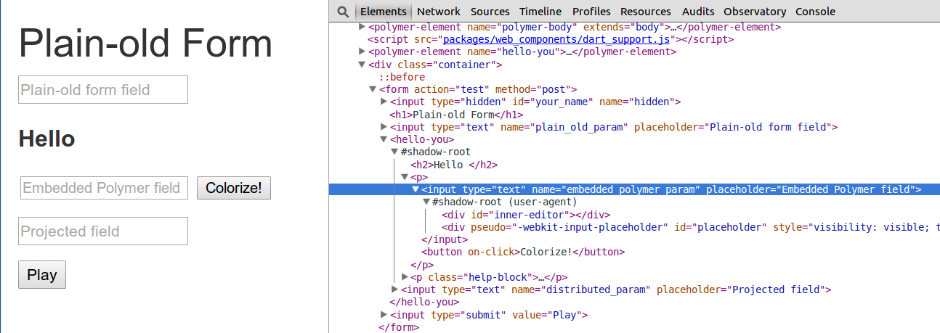The height and width of the screenshot is (333, 940).
Task: Open the Profiles tab
Action: [591, 12]
